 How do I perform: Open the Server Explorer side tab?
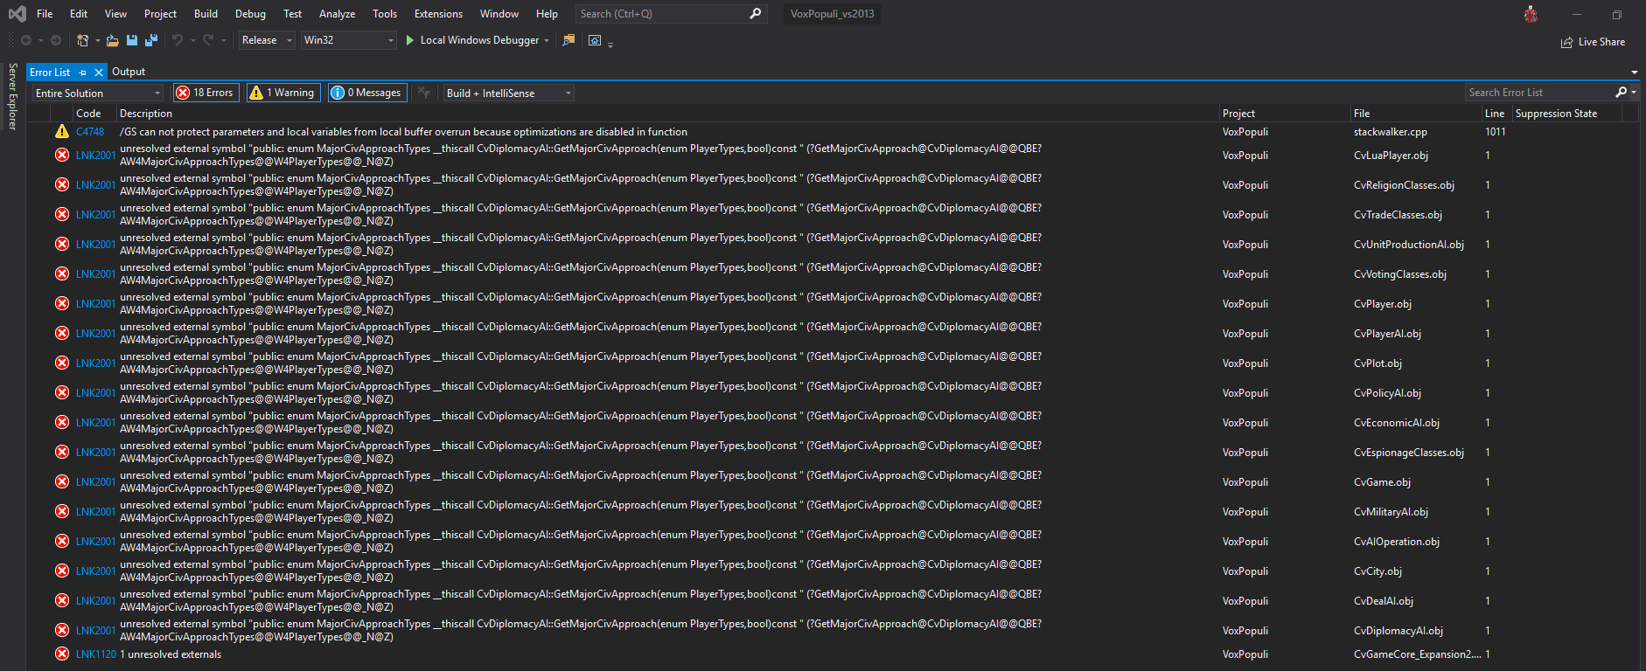pyautogui.click(x=12, y=96)
